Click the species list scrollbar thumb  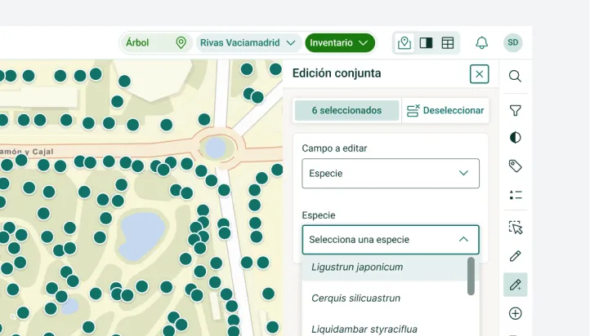coord(471,276)
